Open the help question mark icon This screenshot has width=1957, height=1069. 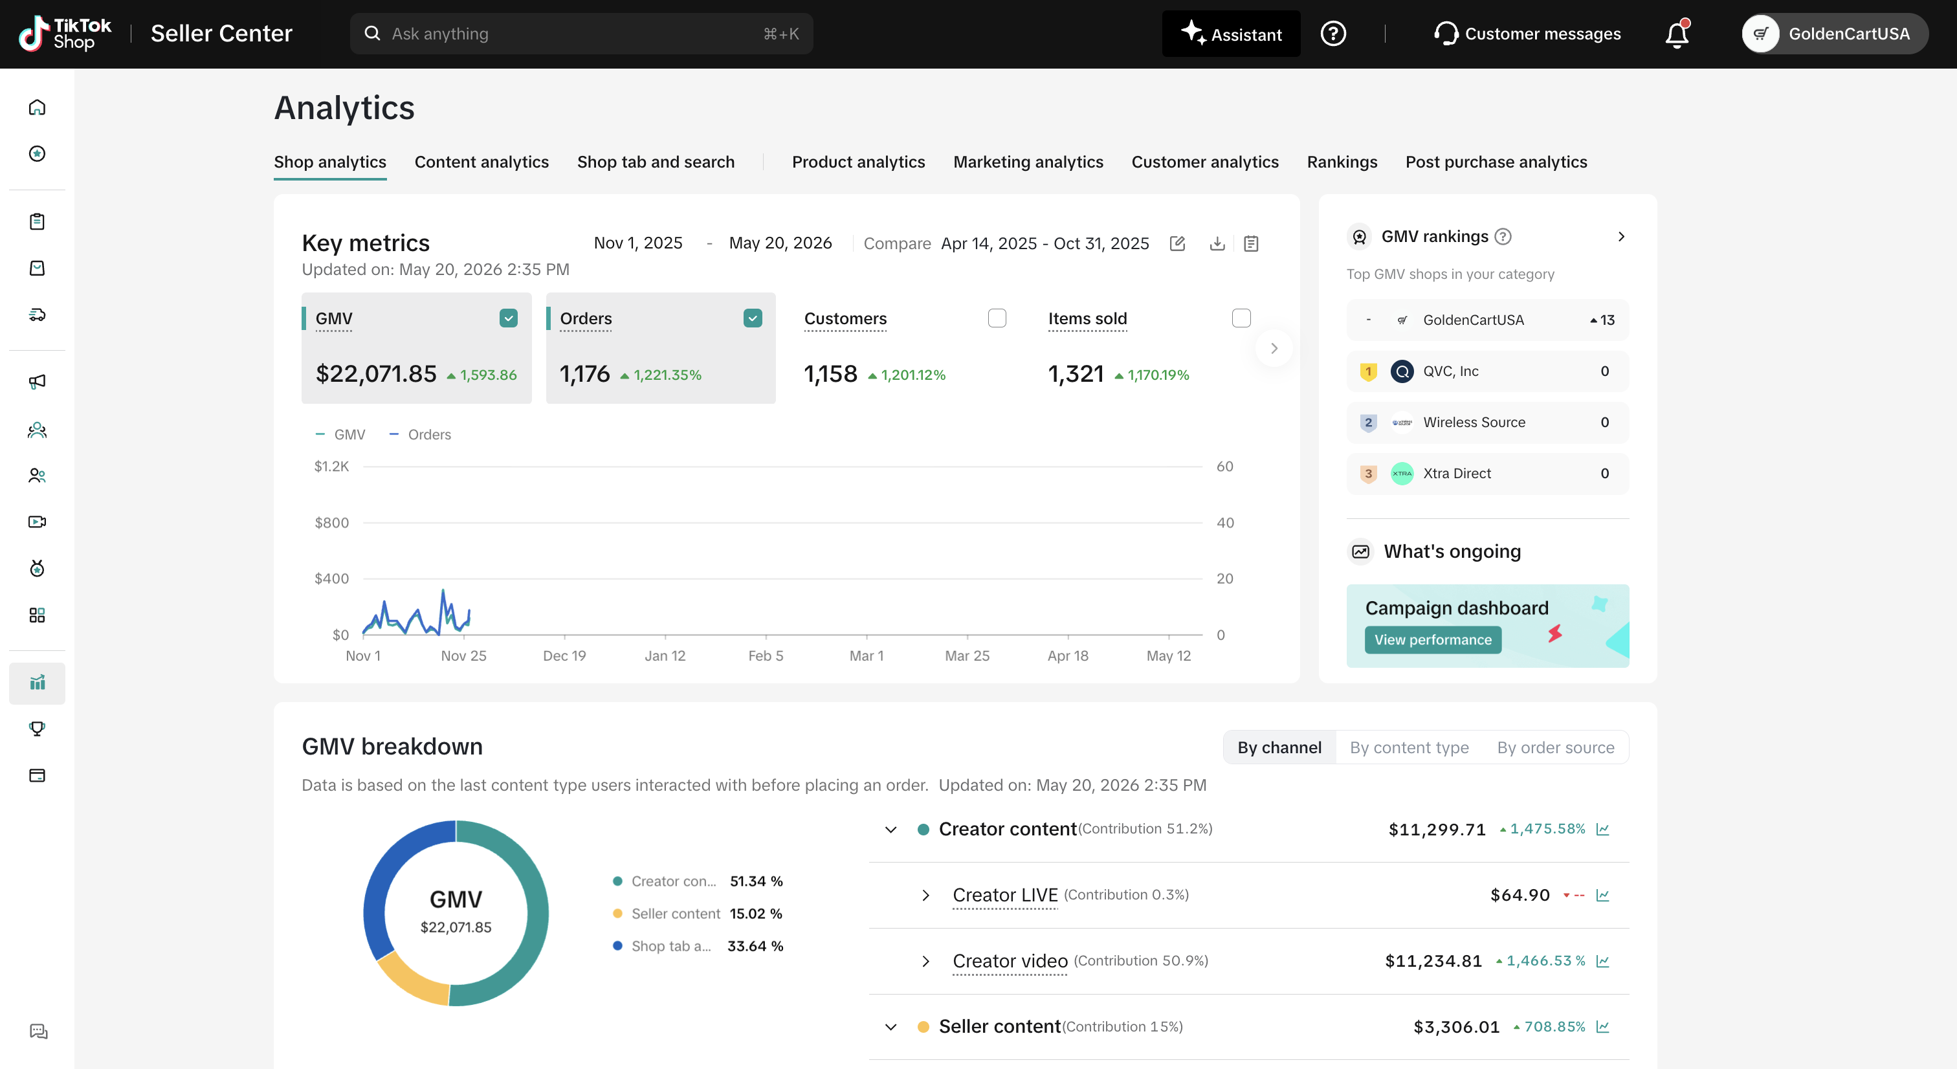click(1333, 34)
